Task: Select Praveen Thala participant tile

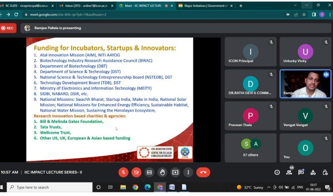Action: point(250,116)
